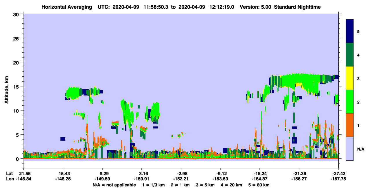Click the lavender N/A swatch
This screenshot has height=193, width=376.
click(x=350, y=148)
